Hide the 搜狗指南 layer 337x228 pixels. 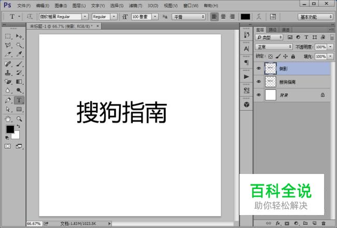click(x=259, y=82)
